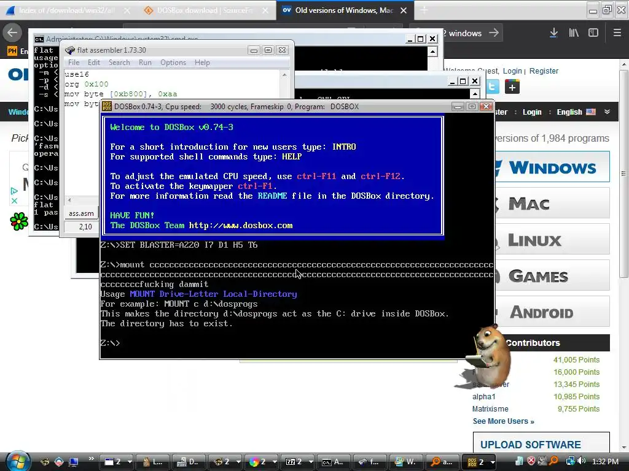Screen dimensions: 629x471
Task: Open the Games category button
Action: [x=552, y=275]
